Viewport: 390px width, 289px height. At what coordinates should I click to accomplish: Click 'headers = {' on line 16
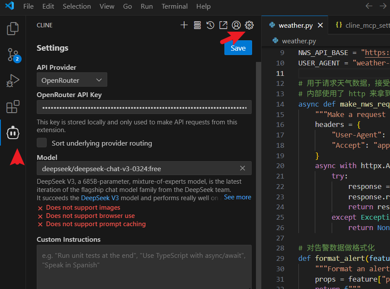(x=338, y=124)
